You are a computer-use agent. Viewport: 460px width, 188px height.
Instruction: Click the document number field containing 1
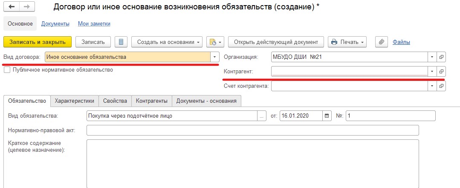pyautogui.click(x=391, y=116)
